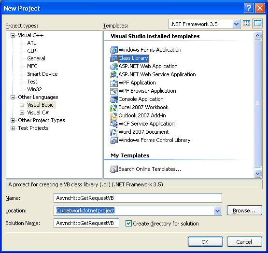
Task: Click the templates list scrollbar thumb
Action: 257,103
